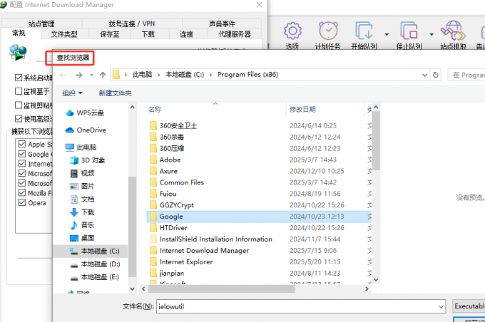This screenshot has height=322, width=485.
Task: Select the Adobe folder
Action: 259,160
